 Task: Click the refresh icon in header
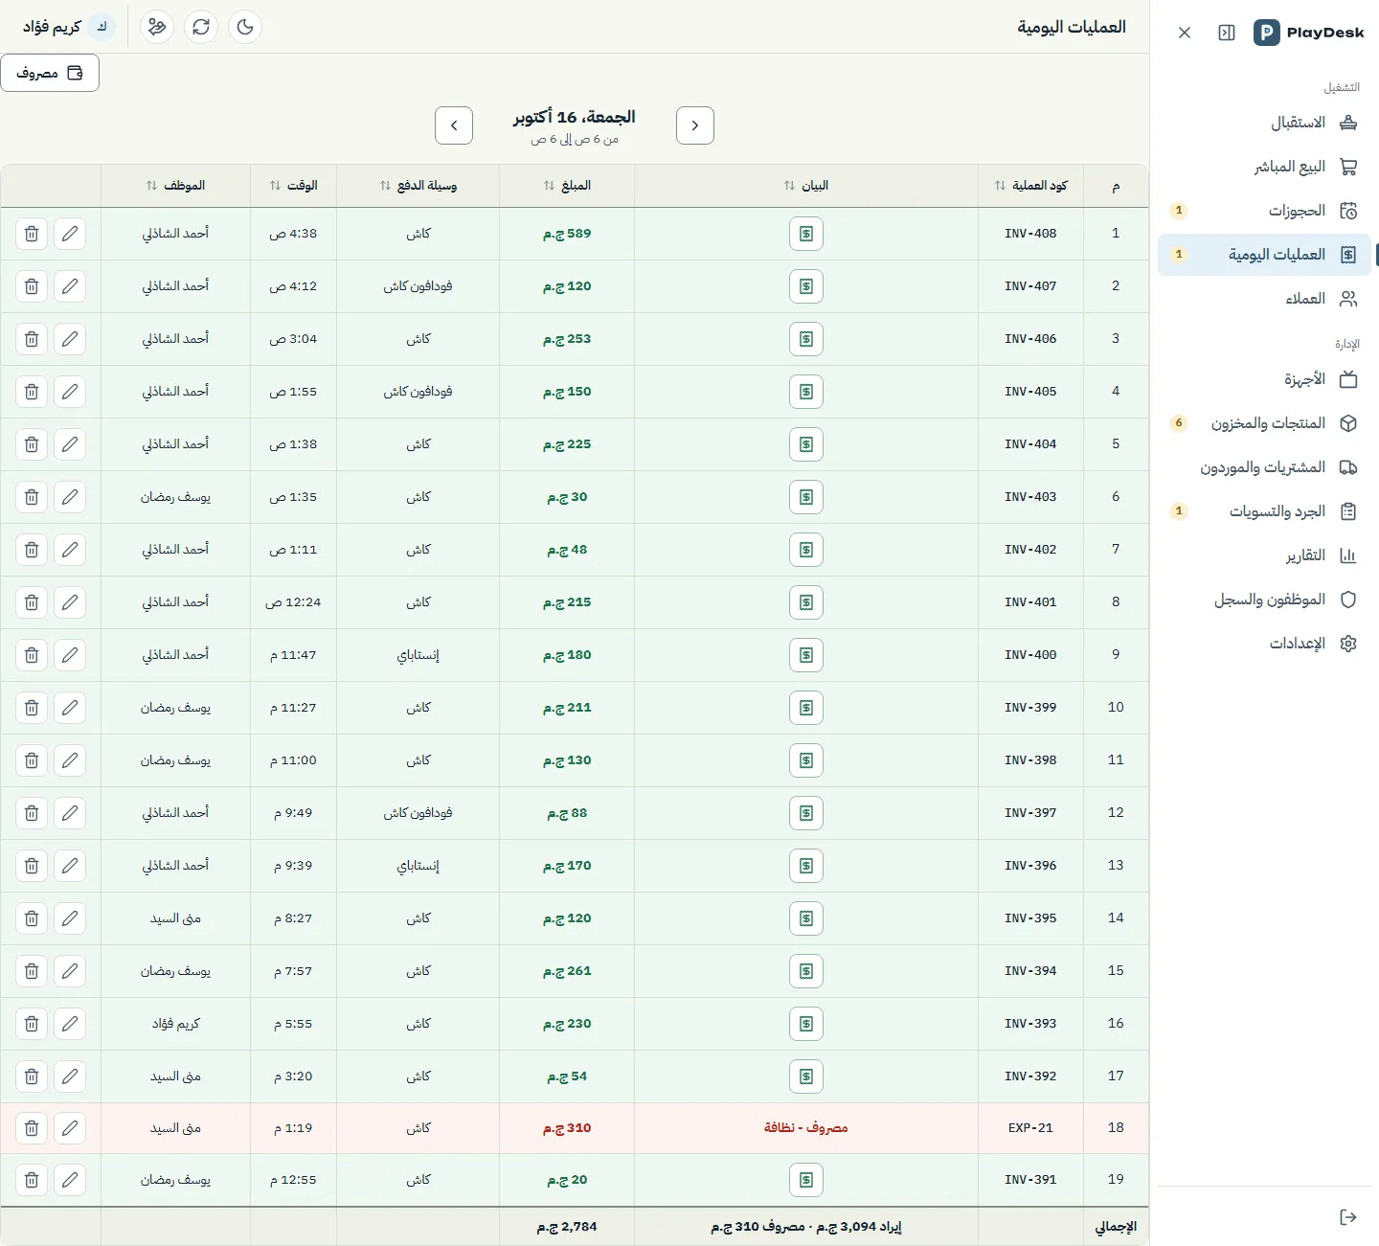(201, 27)
